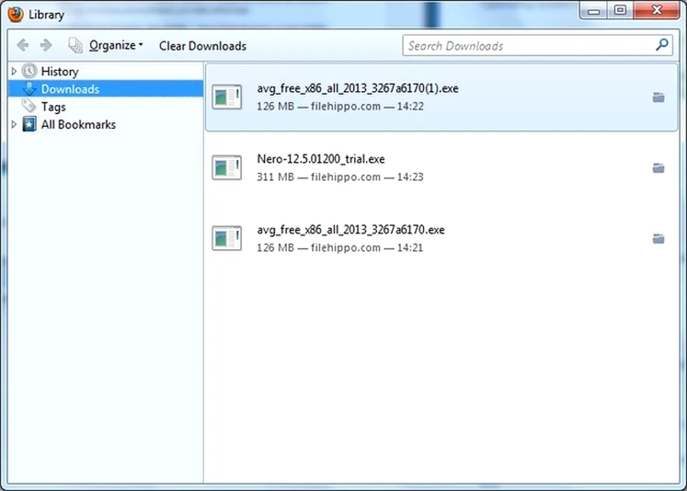Click the Back arrow in the toolbar
The height and width of the screenshot is (491, 687).
coord(22,46)
